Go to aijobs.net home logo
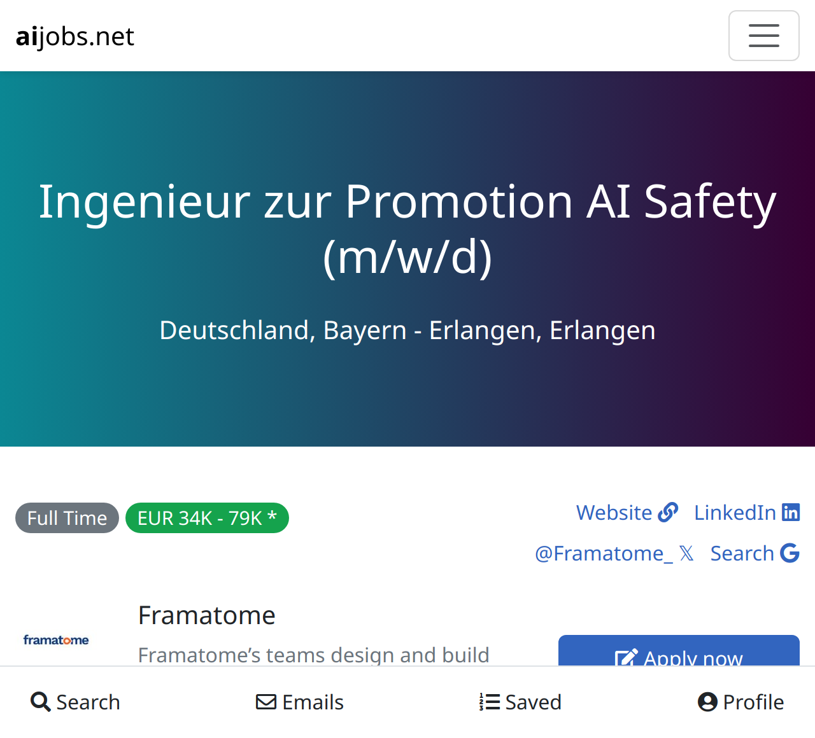The height and width of the screenshot is (738, 815). pyautogui.click(x=74, y=36)
